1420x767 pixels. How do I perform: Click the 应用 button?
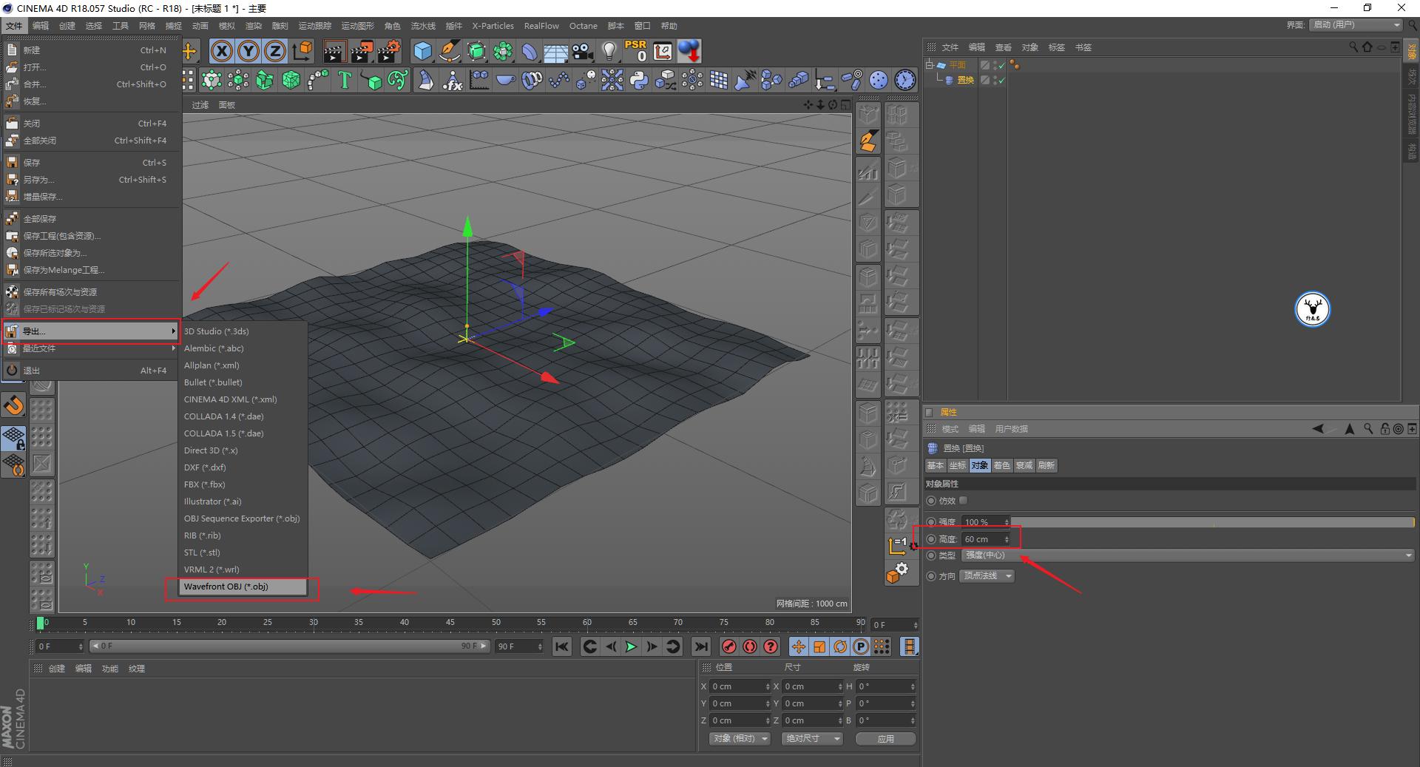(x=885, y=739)
